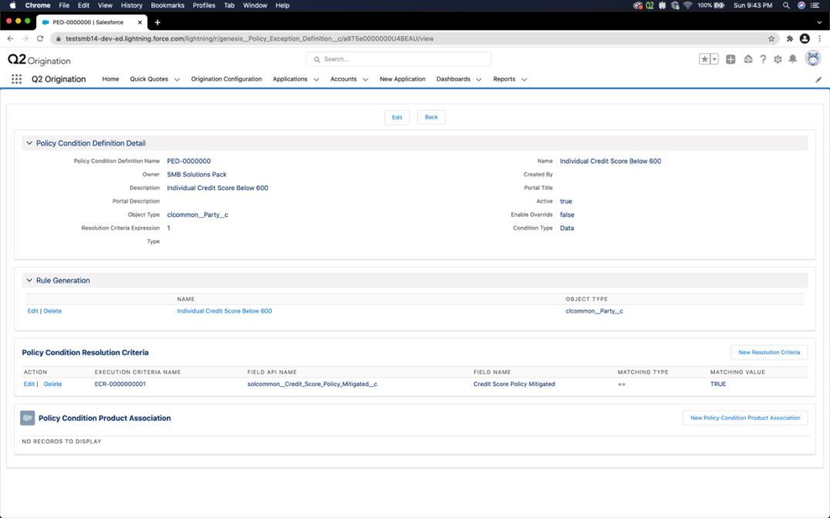Click the browser forward arrow
The image size is (830, 518).
pos(25,39)
